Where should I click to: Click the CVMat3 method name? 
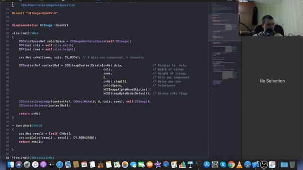(x=36, y=126)
